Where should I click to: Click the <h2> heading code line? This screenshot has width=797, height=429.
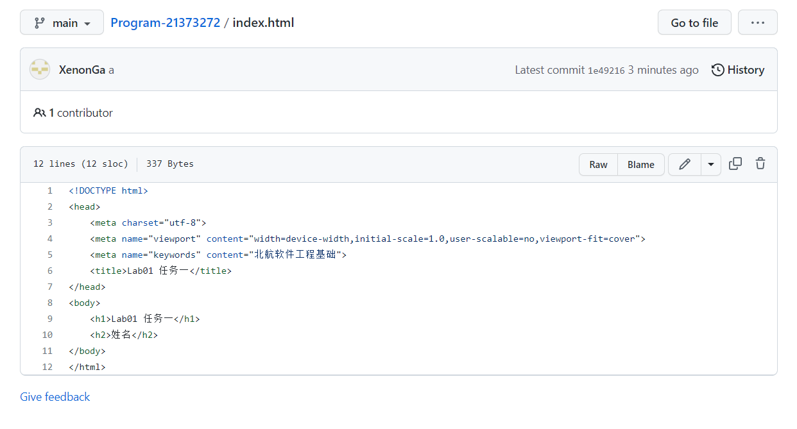click(124, 335)
